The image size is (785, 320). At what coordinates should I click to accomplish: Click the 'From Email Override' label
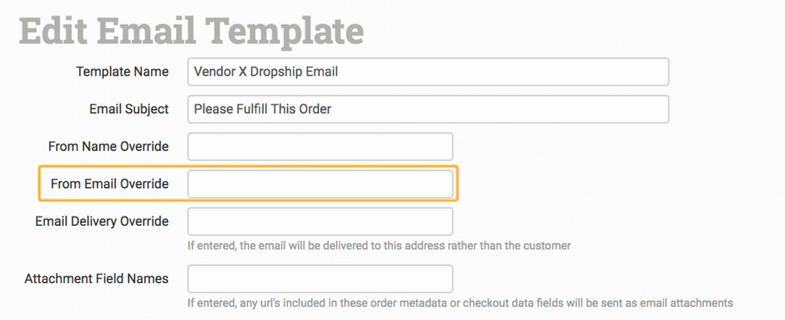tap(110, 184)
